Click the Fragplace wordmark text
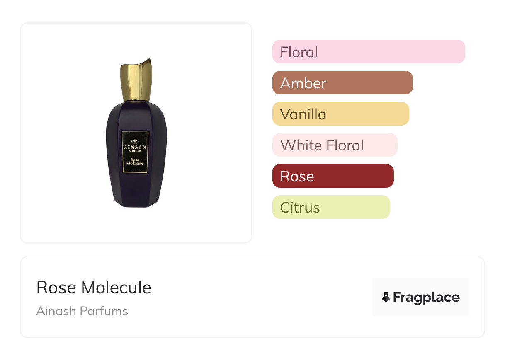The image size is (505, 358). pos(426,297)
